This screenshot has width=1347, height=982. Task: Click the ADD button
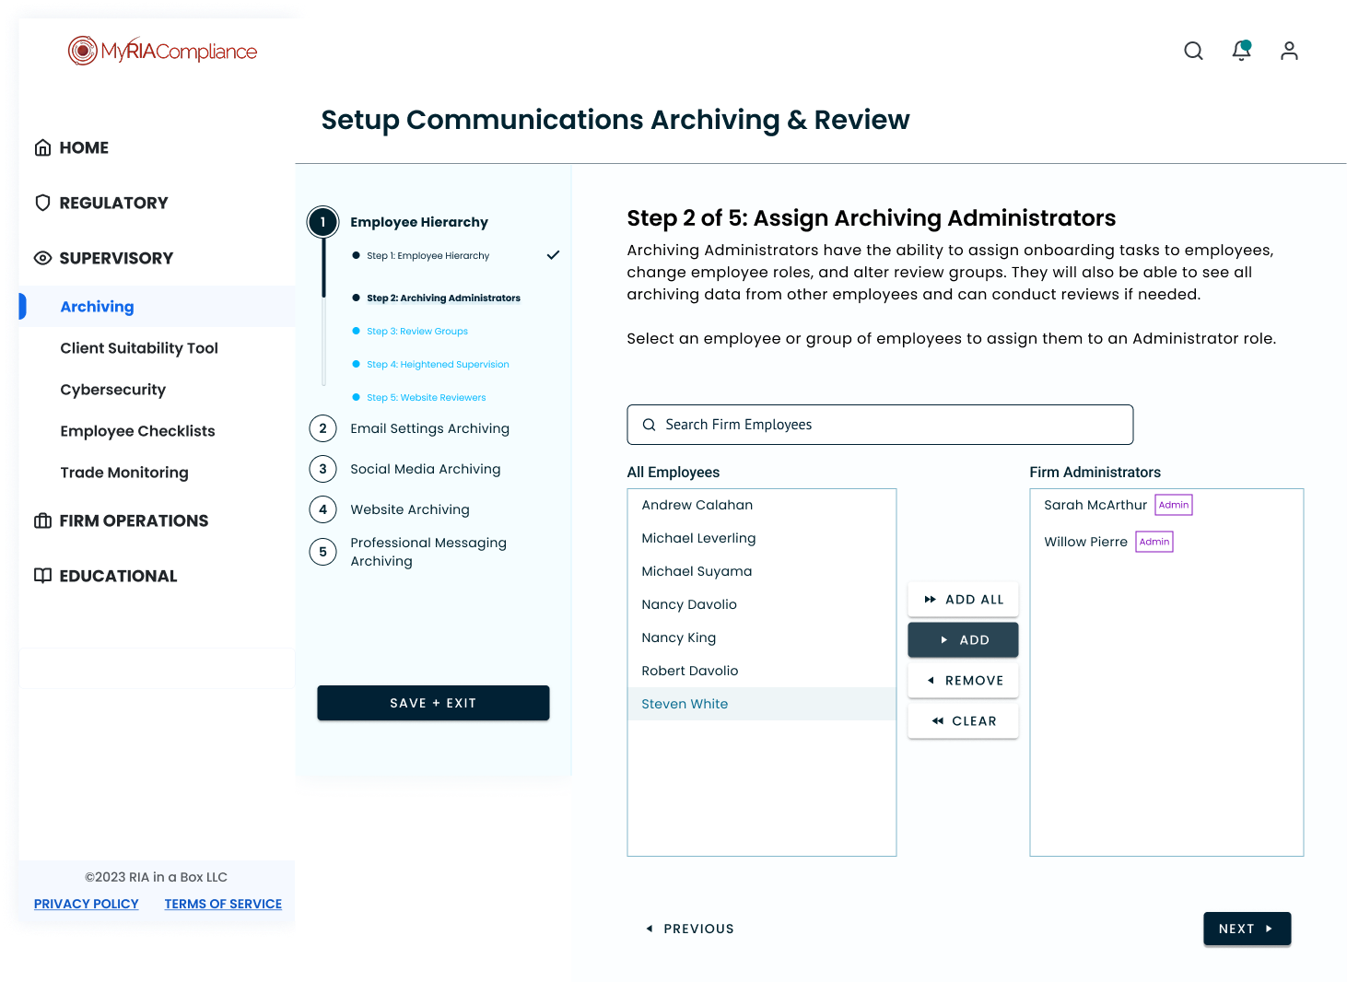(963, 640)
